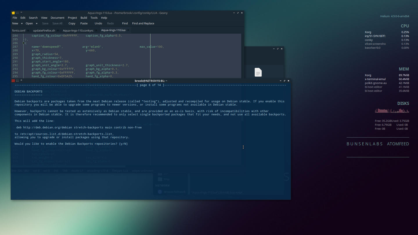Minimize the file manager window behind the terminal
418x235 pixels.
(x=274, y=49)
